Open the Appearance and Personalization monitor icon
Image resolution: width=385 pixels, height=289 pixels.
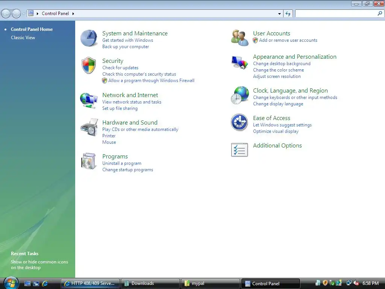tap(239, 62)
